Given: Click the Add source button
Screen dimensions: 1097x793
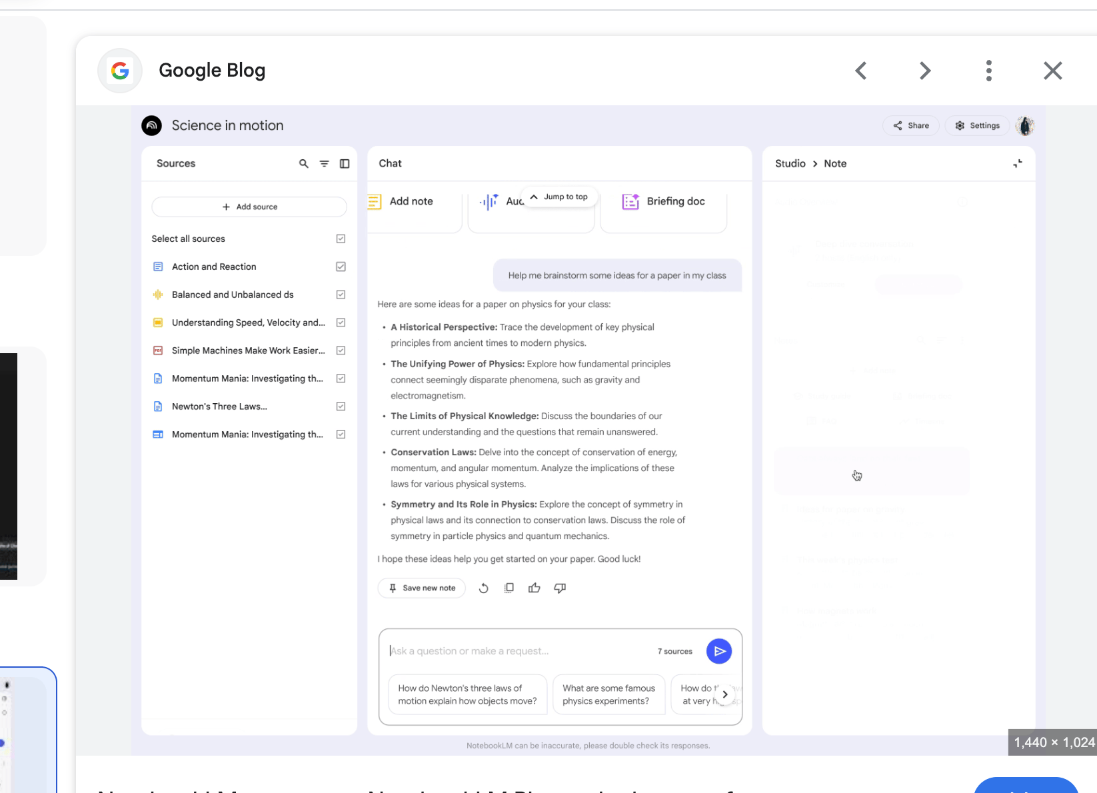Looking at the screenshot, I should point(249,207).
